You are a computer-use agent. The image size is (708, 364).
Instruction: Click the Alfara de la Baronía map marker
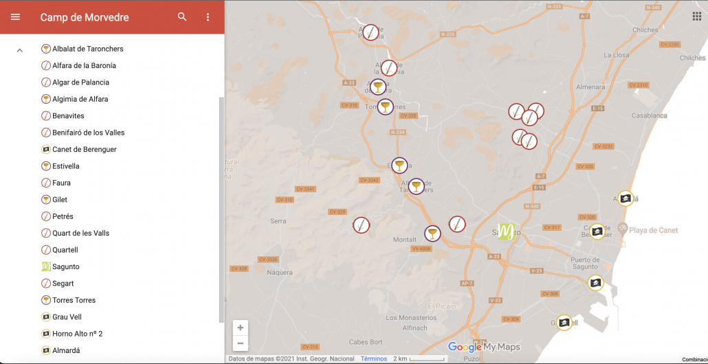click(389, 68)
